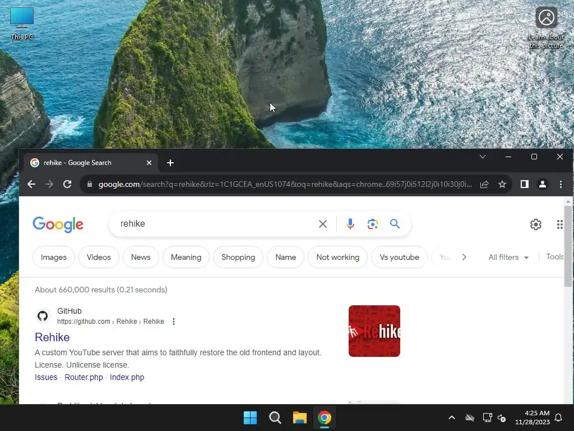Open the Google apps grid
This screenshot has width=574, height=431.
pyautogui.click(x=560, y=224)
